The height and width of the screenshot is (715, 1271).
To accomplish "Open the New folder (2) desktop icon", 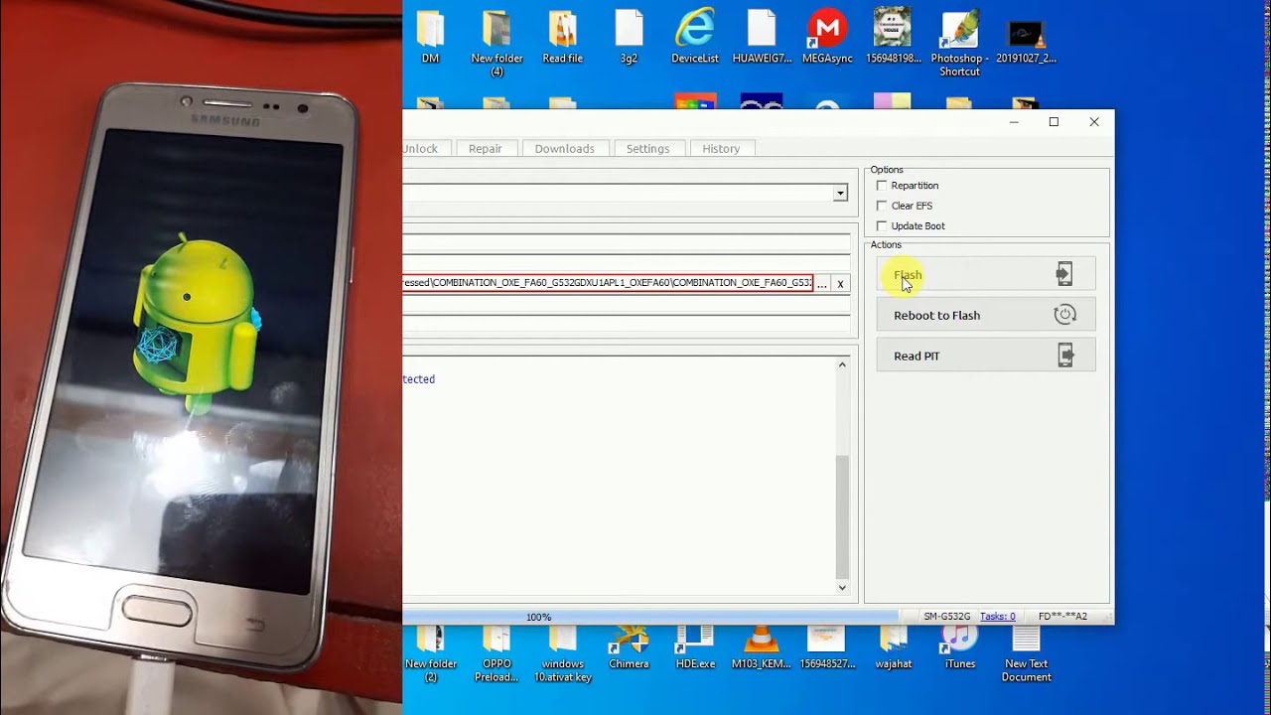I will pyautogui.click(x=430, y=653).
